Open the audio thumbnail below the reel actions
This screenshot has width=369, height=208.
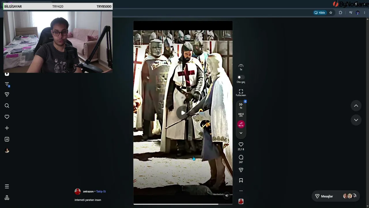[x=241, y=201]
